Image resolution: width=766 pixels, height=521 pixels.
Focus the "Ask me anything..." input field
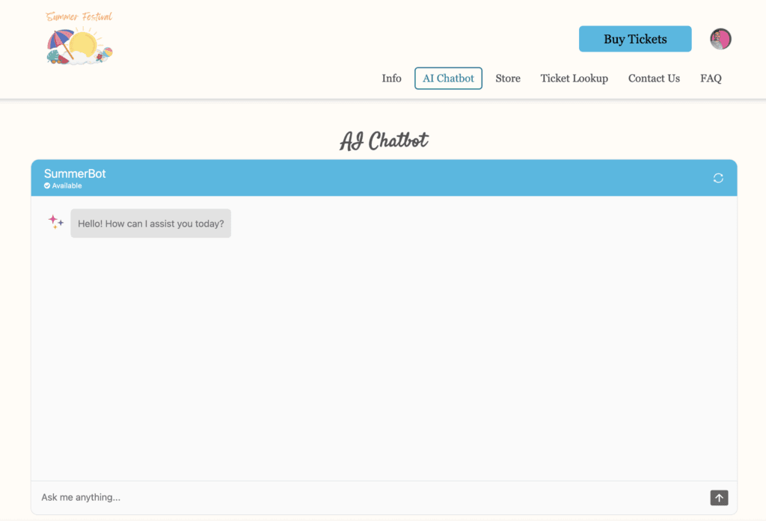[x=367, y=498]
